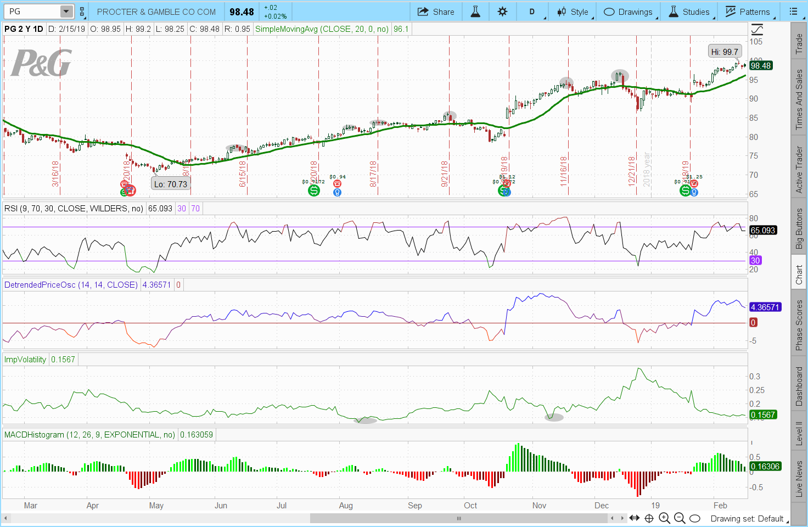Open the list menu icon at top right

(x=793, y=12)
